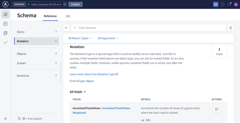The width and height of the screenshot is (240, 123).
Task: Click the 1 Field count box
Action: 219,51
